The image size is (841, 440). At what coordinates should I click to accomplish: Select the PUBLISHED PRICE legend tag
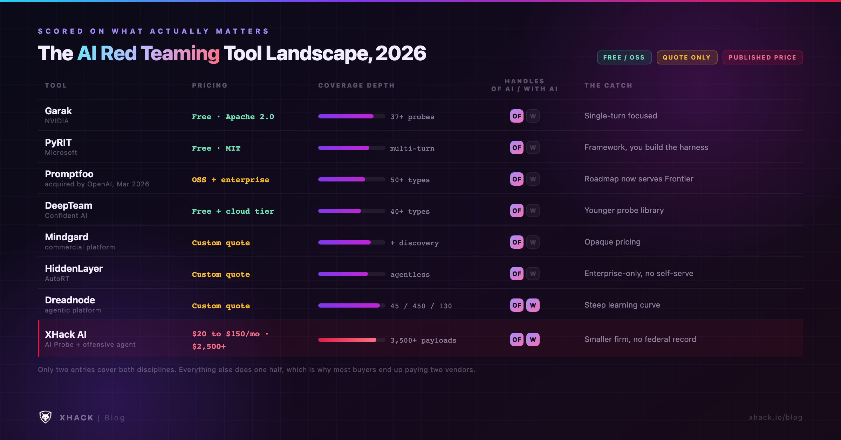tap(763, 57)
